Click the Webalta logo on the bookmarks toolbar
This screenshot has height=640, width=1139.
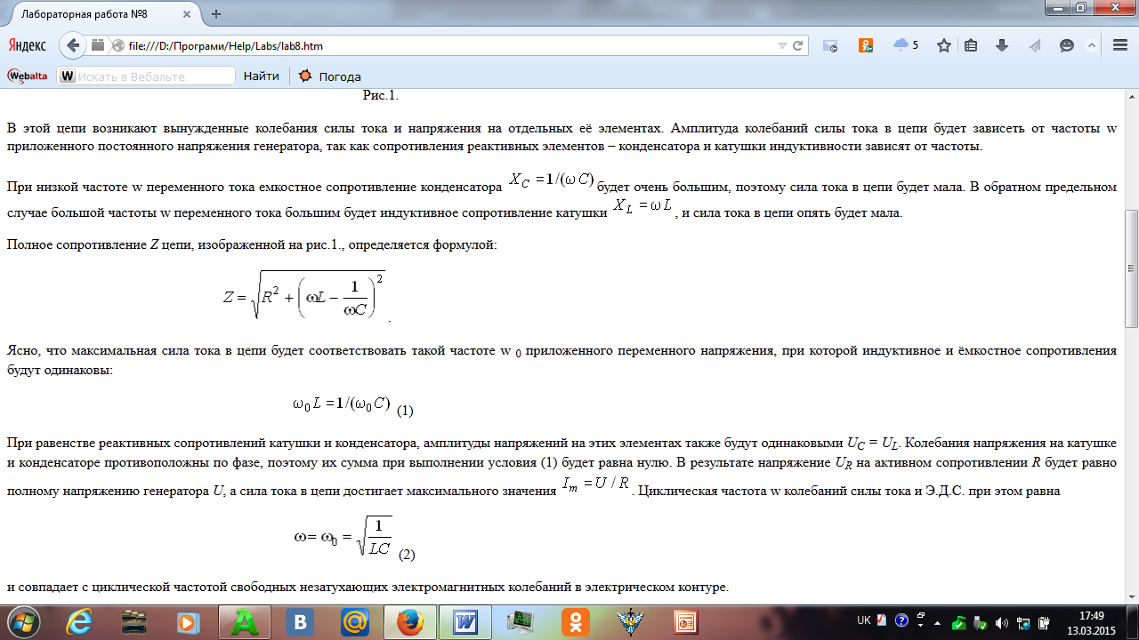(x=28, y=76)
